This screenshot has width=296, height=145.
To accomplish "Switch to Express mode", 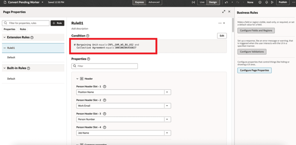I will [x=139, y=2].
